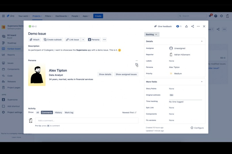Open Roadmap in sidebar
The height and width of the screenshot is (154, 232).
tap(12, 43)
